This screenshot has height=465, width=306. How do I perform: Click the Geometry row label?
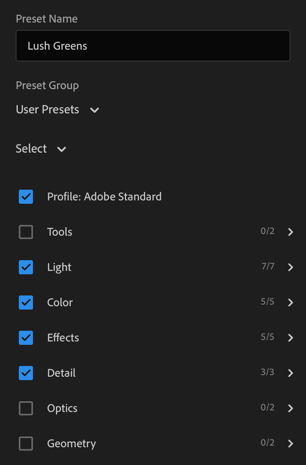click(71, 444)
